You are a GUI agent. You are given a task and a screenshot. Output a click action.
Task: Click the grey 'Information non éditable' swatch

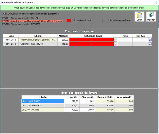click(x=104, y=20)
